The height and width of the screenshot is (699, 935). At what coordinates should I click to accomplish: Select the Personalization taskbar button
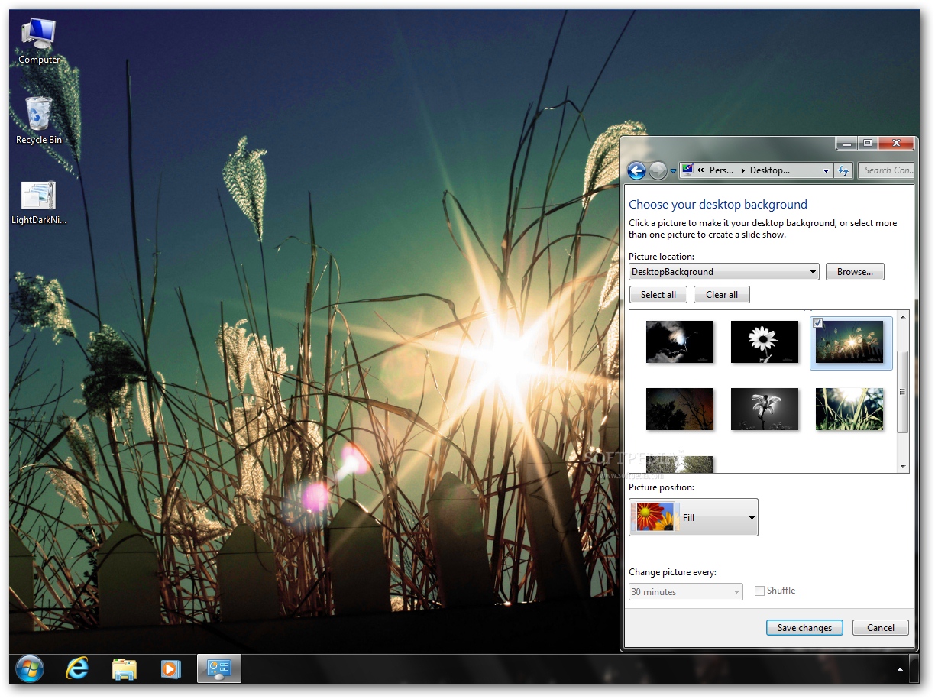[x=219, y=669]
